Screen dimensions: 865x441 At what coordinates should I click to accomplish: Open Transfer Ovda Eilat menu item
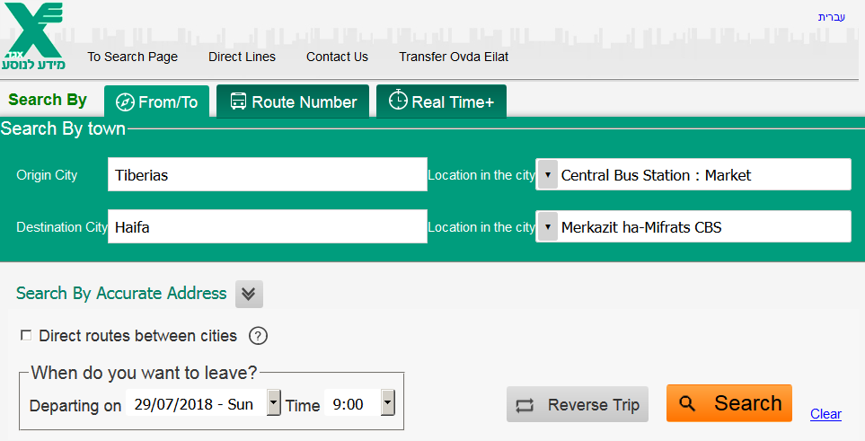point(454,57)
